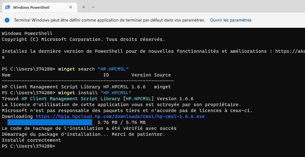Click the 'Copyright (C) Microsoft Corporation' line
The height and width of the screenshot is (157, 305).
pos(83,39)
